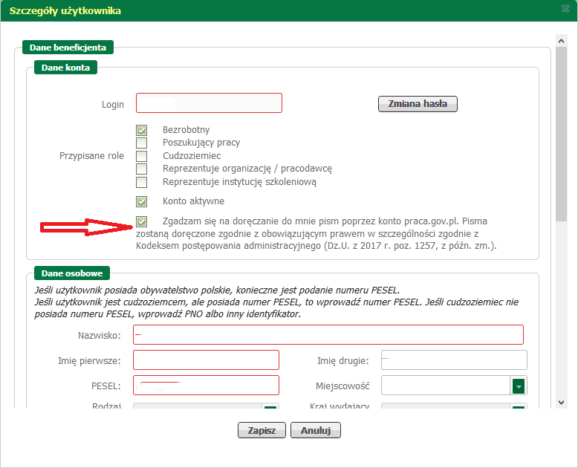
Task: Click the Dane osobowe section label
Action: point(72,273)
